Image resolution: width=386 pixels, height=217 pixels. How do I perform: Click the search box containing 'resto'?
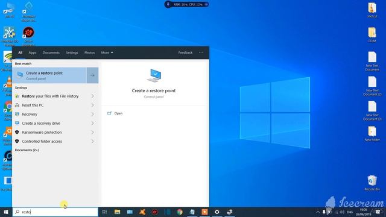[55, 212]
